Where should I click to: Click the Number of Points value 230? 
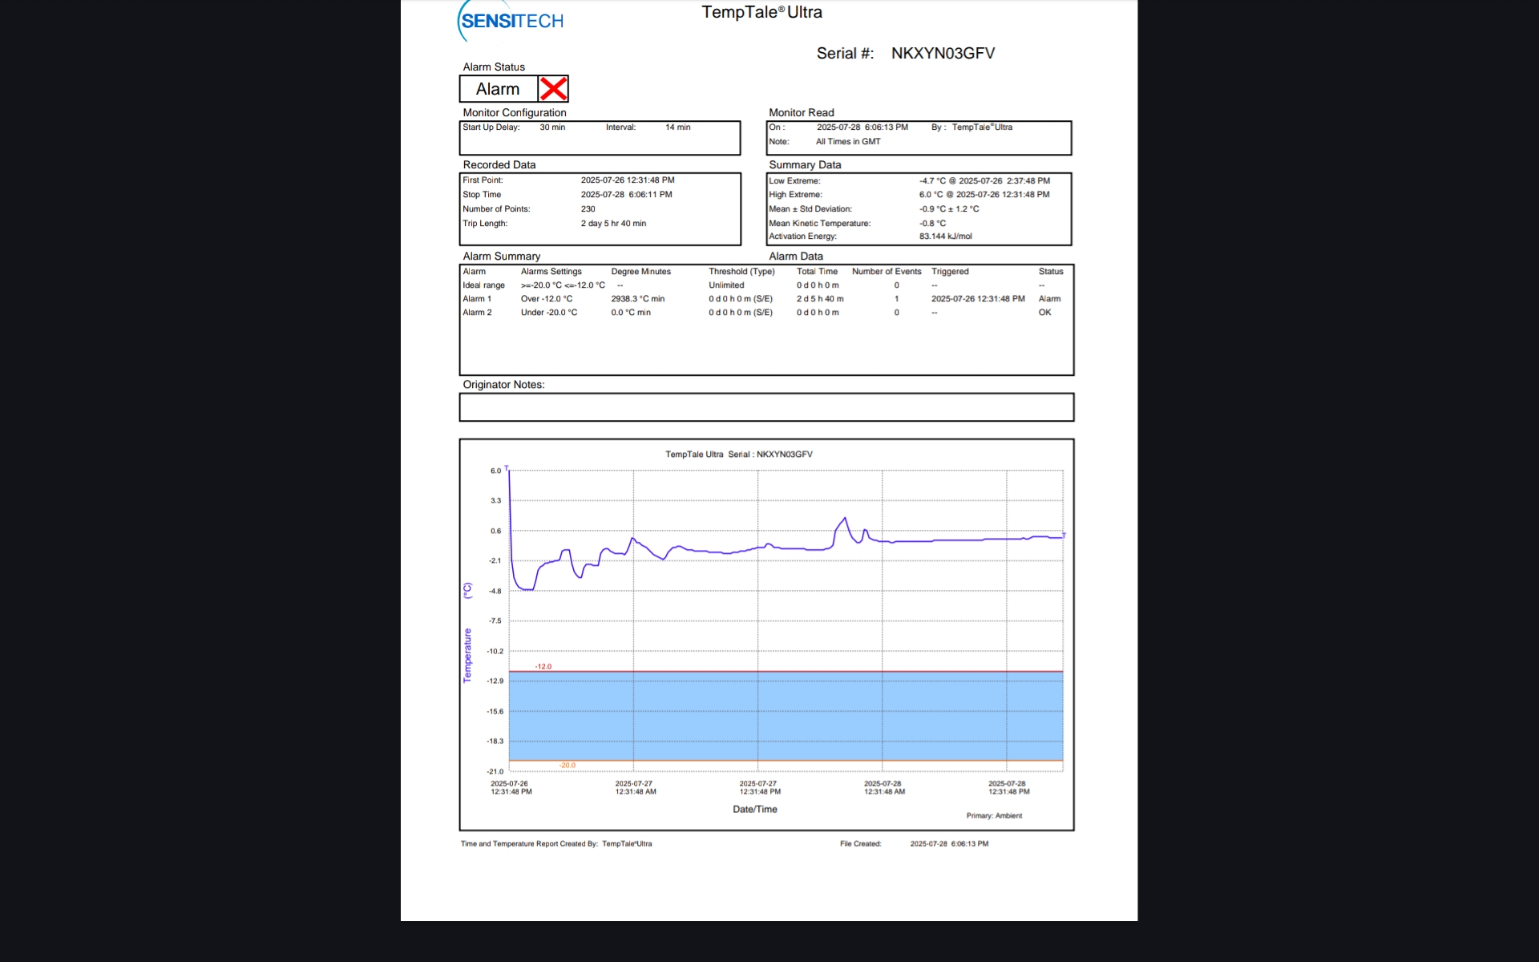point(588,209)
